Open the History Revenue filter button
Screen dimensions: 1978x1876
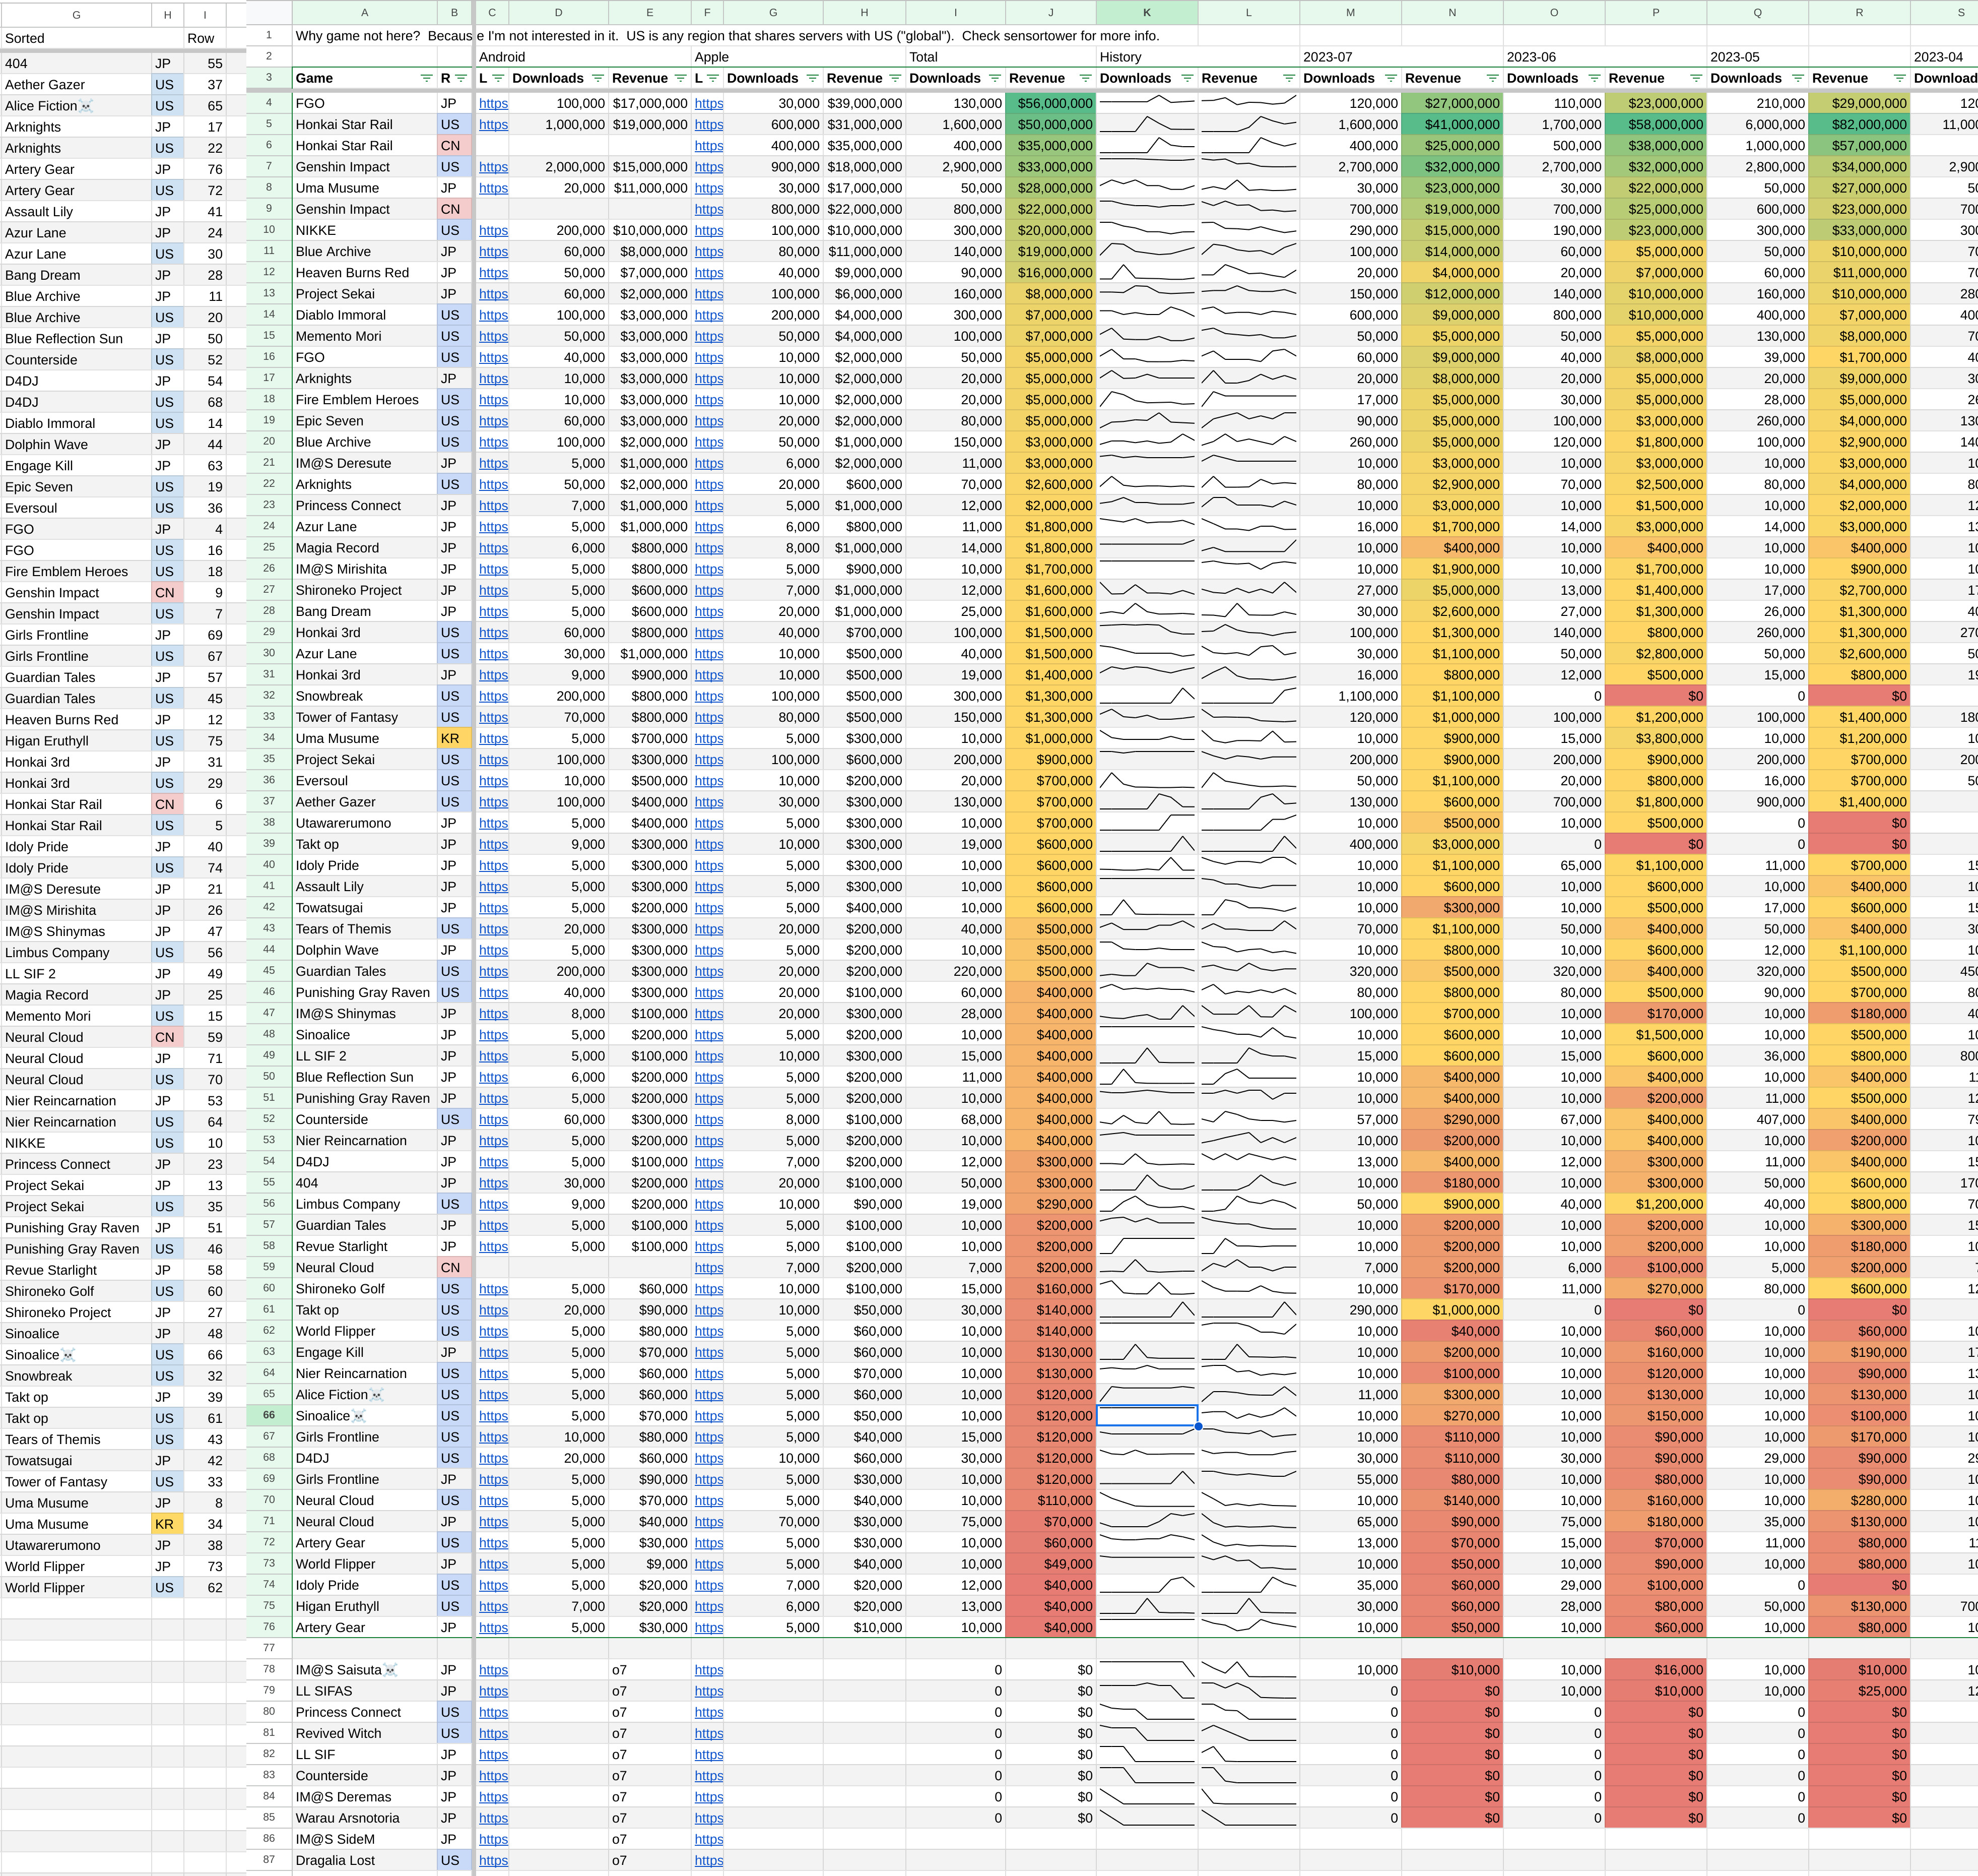[x=1289, y=78]
